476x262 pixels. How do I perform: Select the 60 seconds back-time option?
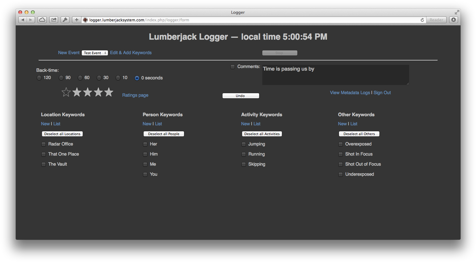pyautogui.click(x=80, y=77)
